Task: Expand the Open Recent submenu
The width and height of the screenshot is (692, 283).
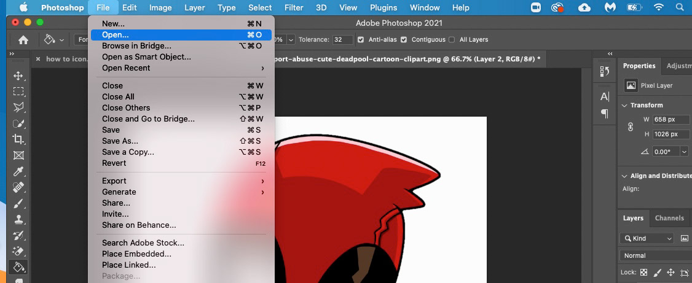Action: coord(181,68)
